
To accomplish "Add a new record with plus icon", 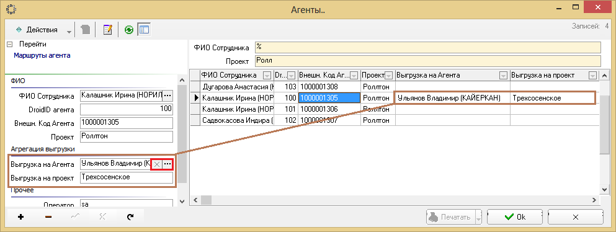I will pos(21,217).
